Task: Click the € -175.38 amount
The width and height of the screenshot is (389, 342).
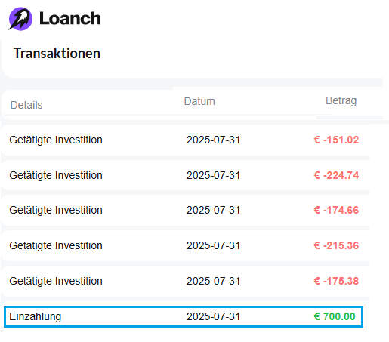Action: point(336,281)
